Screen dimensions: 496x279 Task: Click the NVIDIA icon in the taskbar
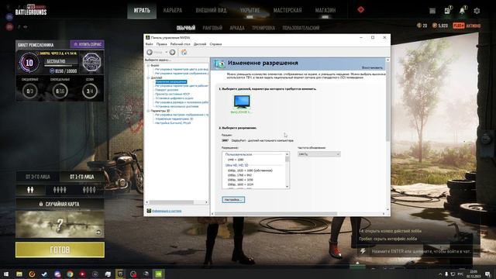(x=158, y=274)
